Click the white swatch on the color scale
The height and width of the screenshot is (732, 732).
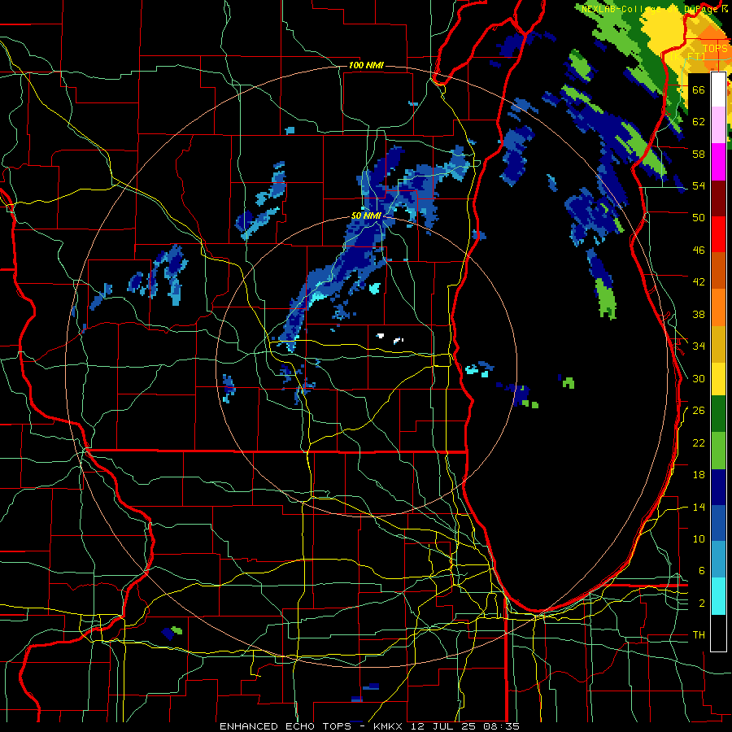[x=718, y=89]
